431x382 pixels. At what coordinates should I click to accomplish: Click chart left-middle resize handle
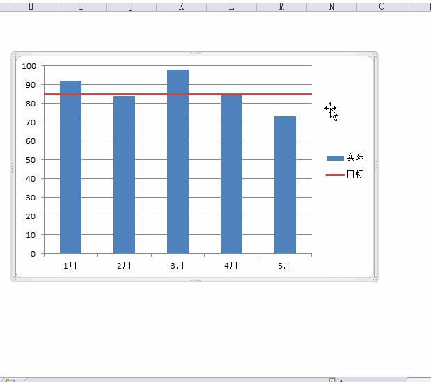[x=13, y=167]
